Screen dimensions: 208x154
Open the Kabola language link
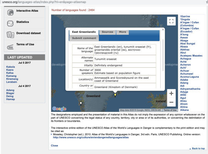10,67
